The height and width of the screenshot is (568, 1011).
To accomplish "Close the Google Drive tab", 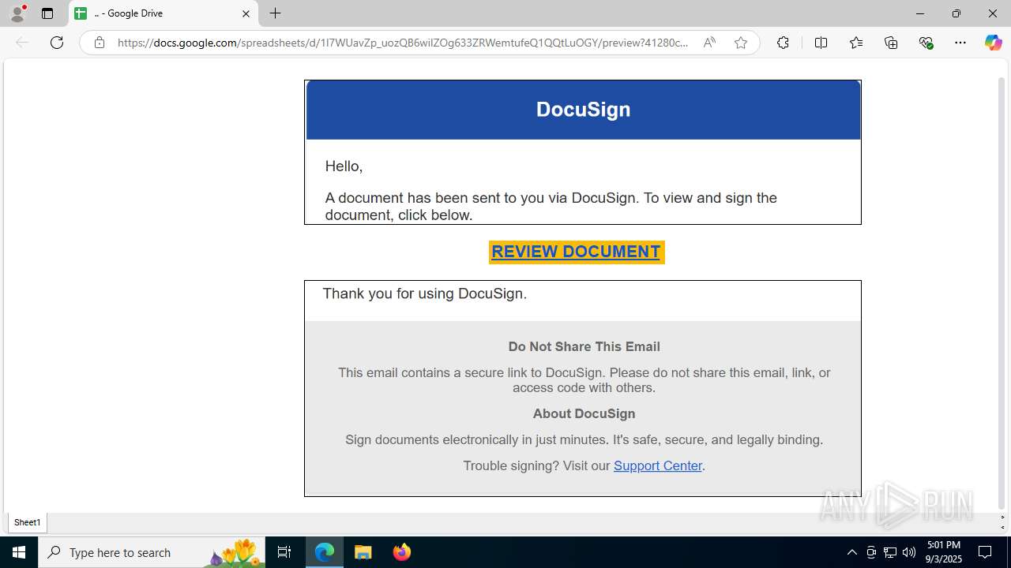I will pos(246,13).
